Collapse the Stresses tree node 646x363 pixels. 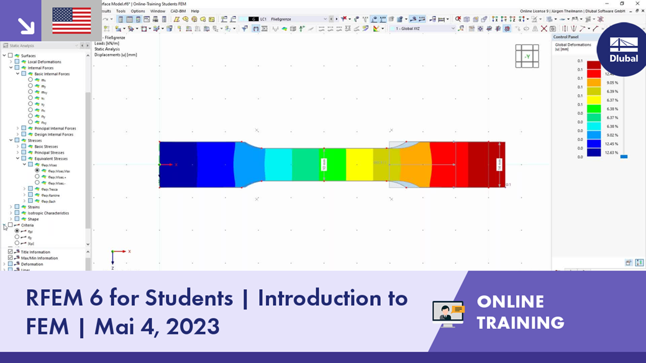[x=11, y=140]
